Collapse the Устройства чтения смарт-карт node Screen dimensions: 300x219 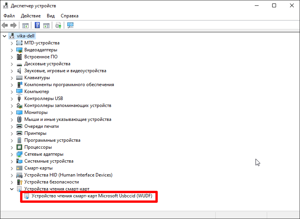[x=12, y=189]
